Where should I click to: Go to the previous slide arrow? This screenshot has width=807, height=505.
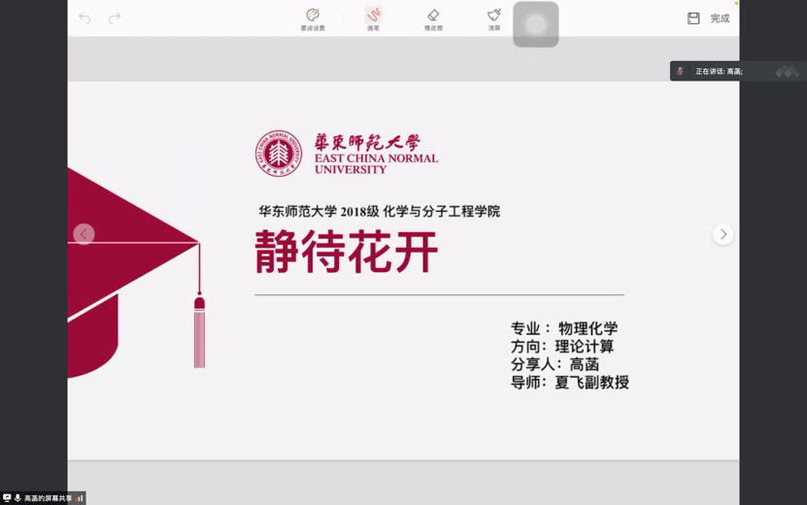point(84,234)
